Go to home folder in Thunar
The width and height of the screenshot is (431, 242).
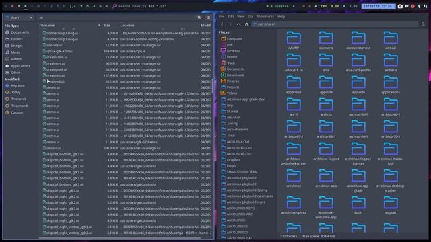coord(247,24)
